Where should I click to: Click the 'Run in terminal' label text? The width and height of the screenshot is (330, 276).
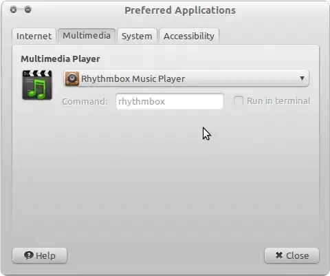coord(278,101)
